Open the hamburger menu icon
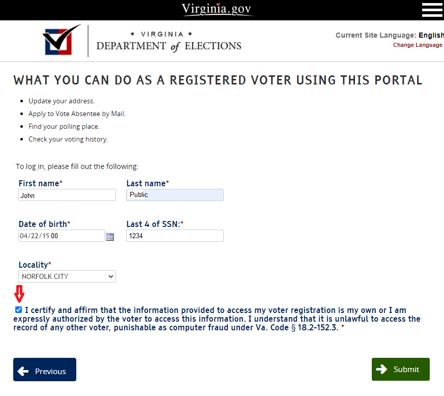 tap(432, 10)
